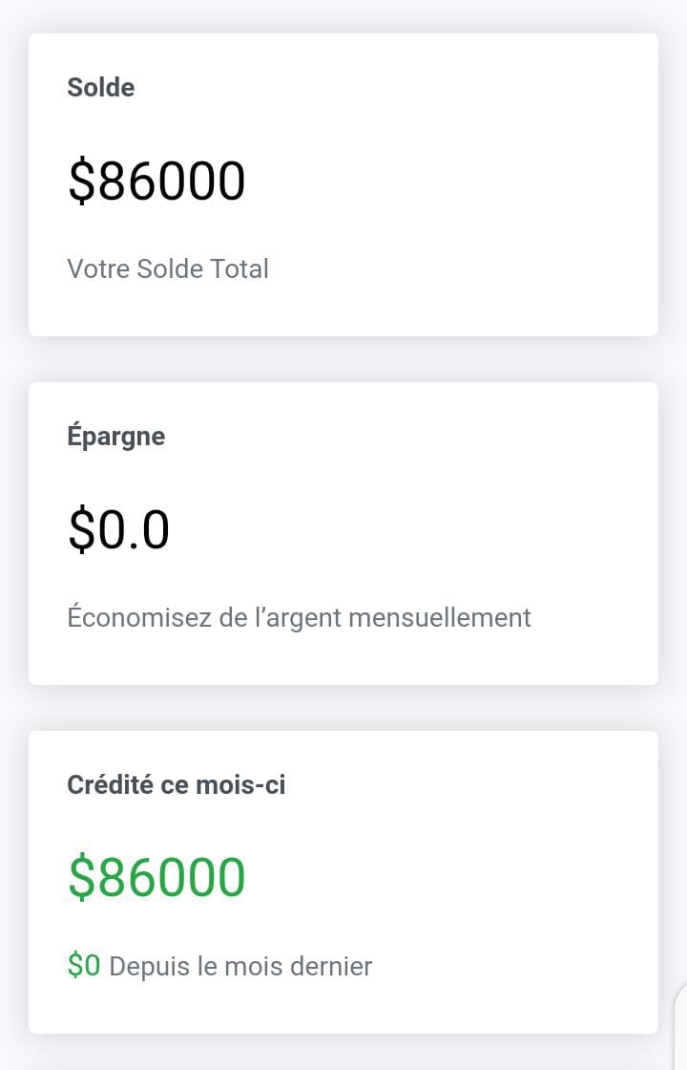The width and height of the screenshot is (687, 1070).
Task: Click the word 'Économisez' in savings card
Action: pos(138,618)
